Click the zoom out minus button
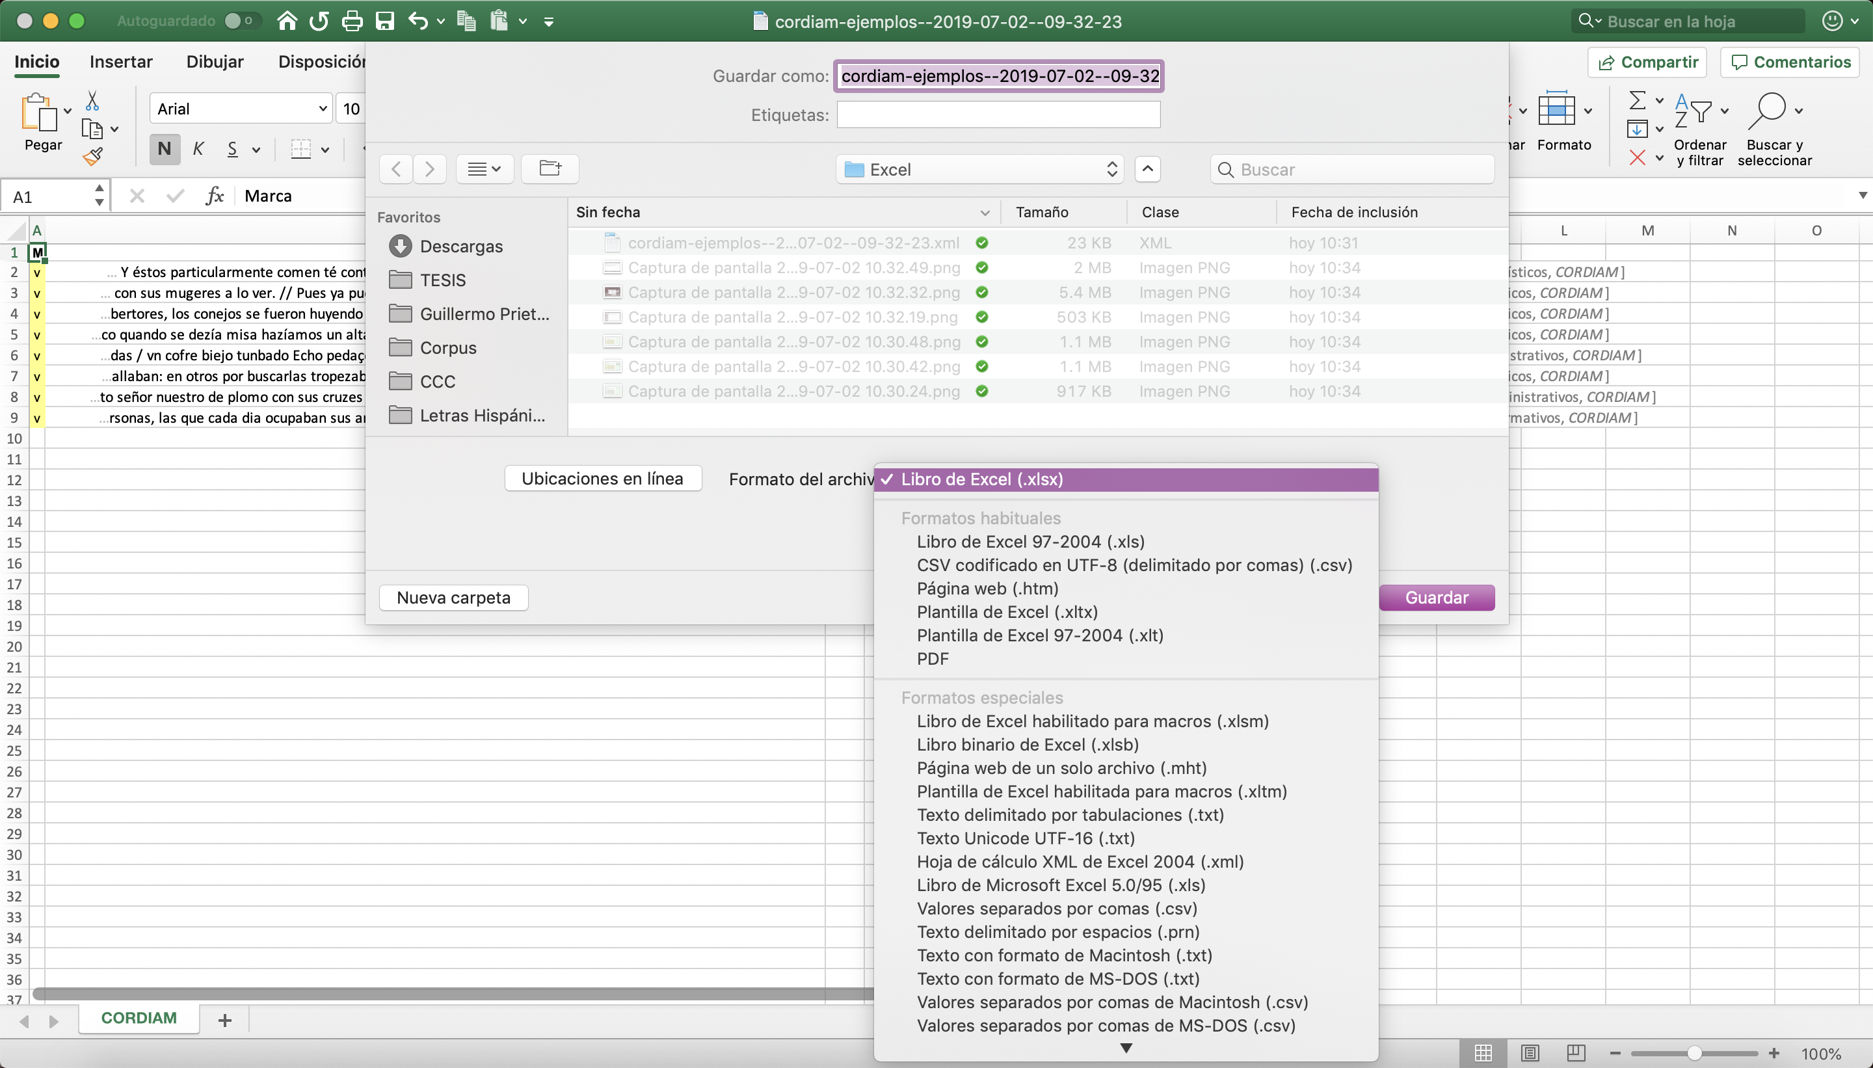 pyautogui.click(x=1614, y=1052)
